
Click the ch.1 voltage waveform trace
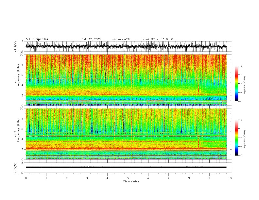pos(126,46)
